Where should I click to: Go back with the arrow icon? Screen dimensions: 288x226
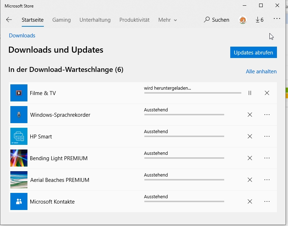click(x=9, y=20)
